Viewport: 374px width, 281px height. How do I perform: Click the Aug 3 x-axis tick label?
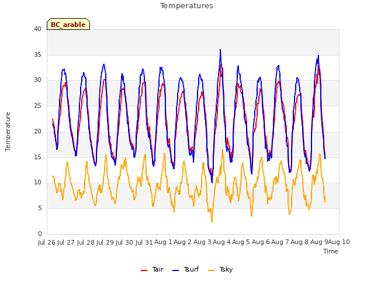202,242
